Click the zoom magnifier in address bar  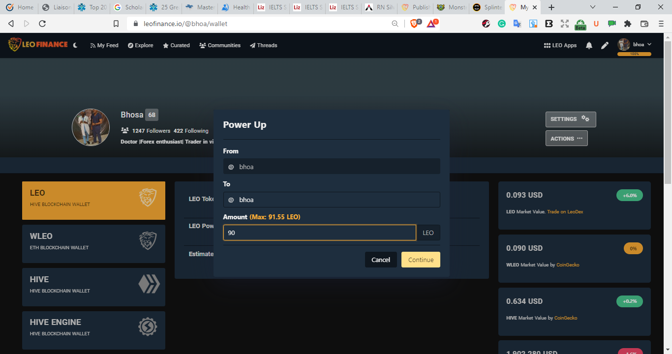pos(395,24)
